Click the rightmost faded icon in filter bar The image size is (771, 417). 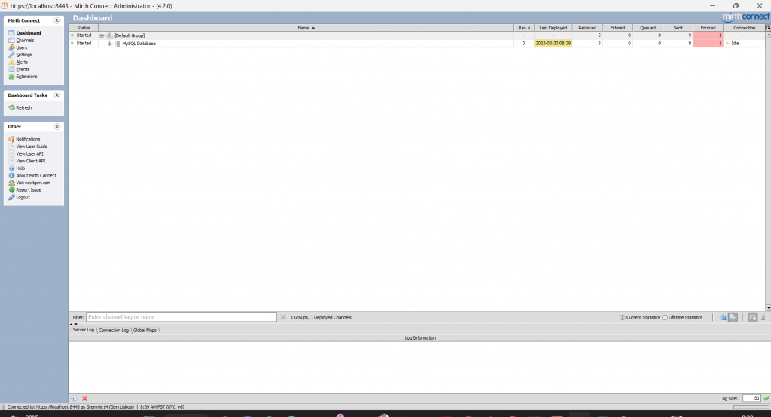click(x=763, y=317)
